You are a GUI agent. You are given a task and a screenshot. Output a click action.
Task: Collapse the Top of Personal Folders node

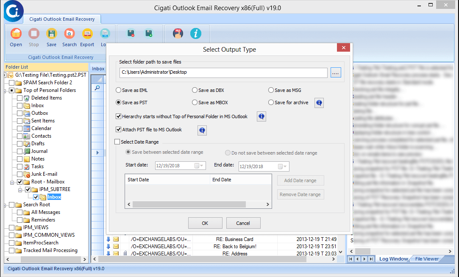pos(6,91)
